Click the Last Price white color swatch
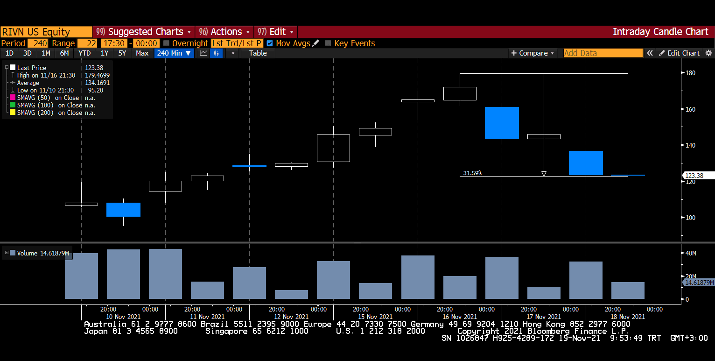The image size is (715, 361). coord(13,68)
